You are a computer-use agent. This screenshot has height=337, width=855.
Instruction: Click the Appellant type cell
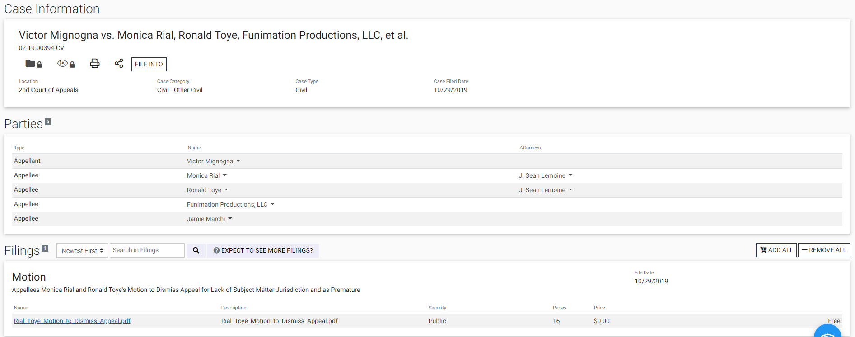(x=27, y=161)
